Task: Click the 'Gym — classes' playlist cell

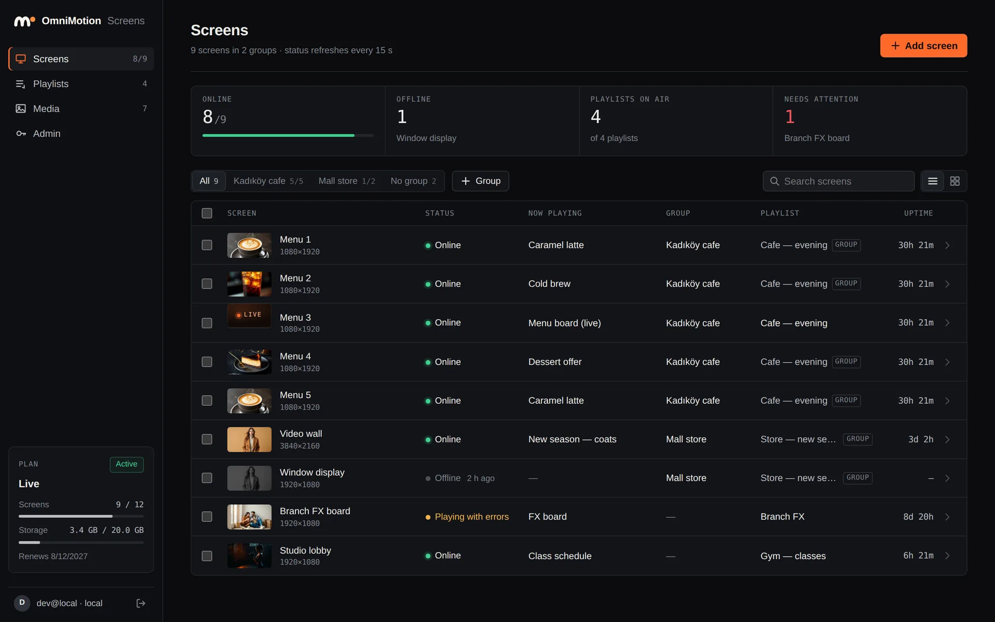Action: [x=793, y=556]
